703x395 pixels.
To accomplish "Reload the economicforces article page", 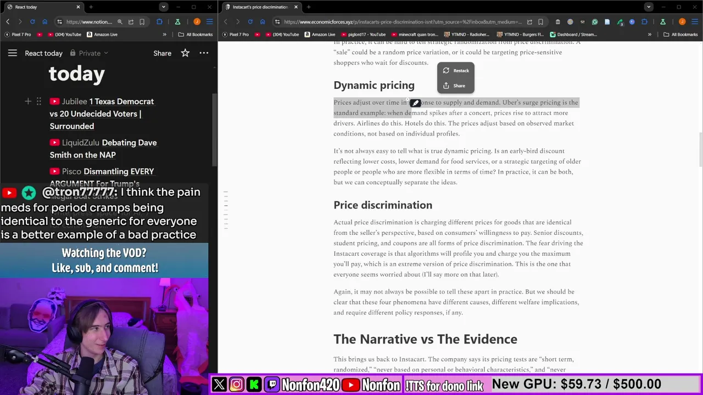I will point(250,22).
